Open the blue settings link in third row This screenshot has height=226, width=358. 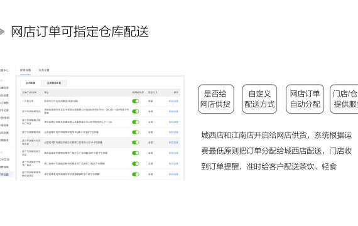(173, 122)
